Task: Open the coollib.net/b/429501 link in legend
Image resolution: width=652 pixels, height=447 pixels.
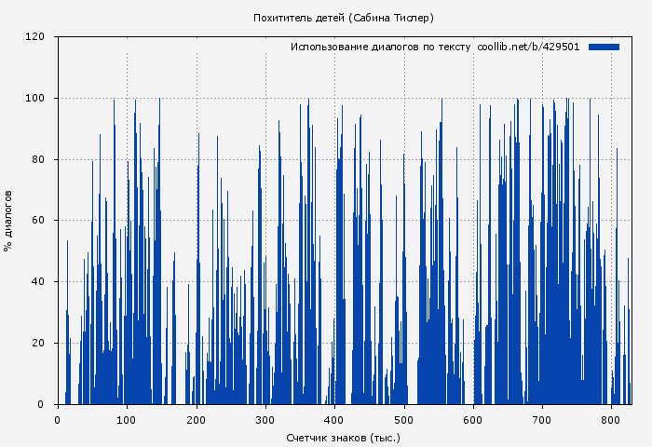Action: pyautogui.click(x=528, y=47)
